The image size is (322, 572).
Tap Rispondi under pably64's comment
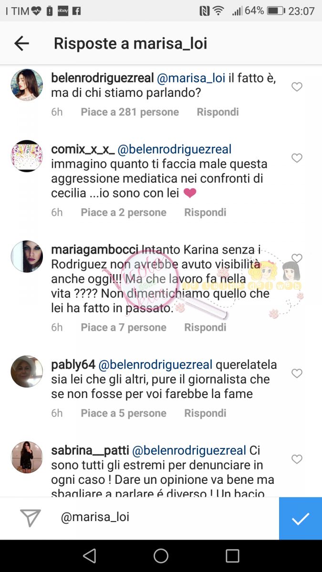tap(205, 413)
